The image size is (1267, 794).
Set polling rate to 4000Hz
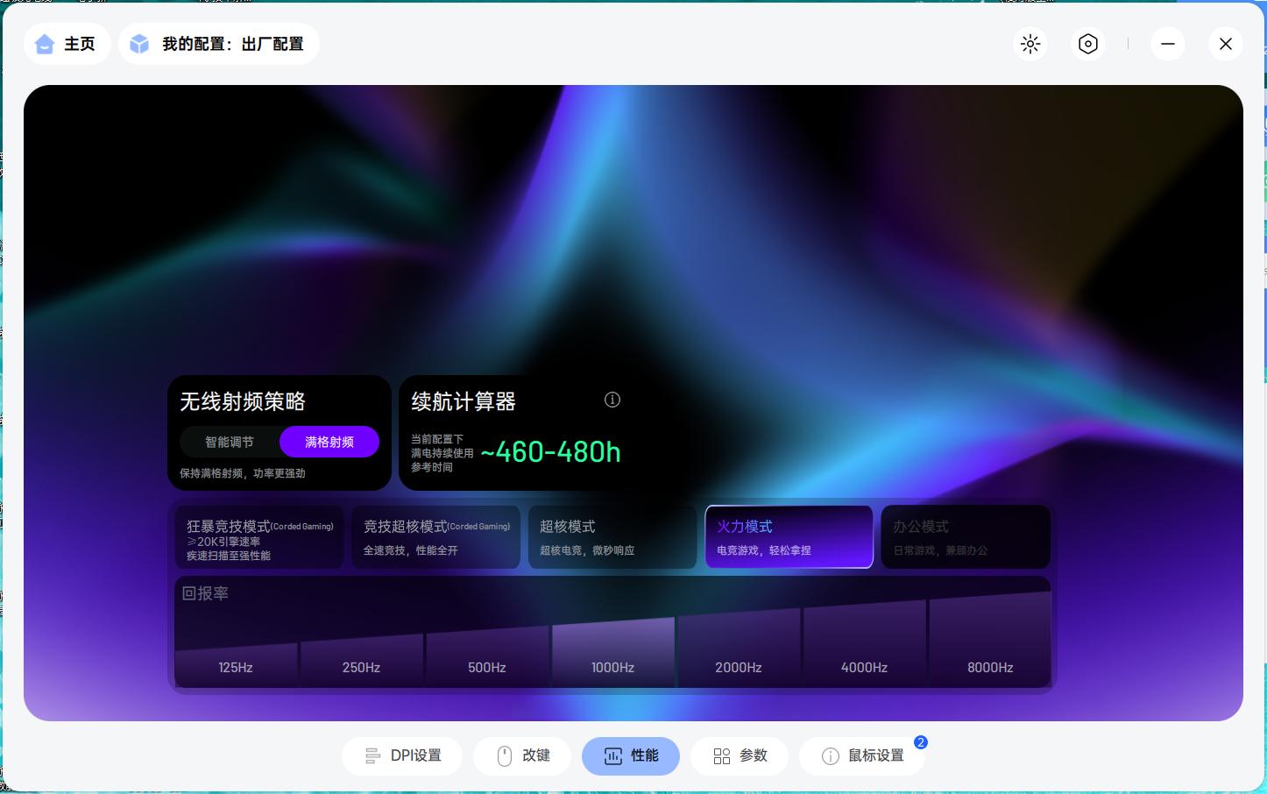tap(864, 643)
